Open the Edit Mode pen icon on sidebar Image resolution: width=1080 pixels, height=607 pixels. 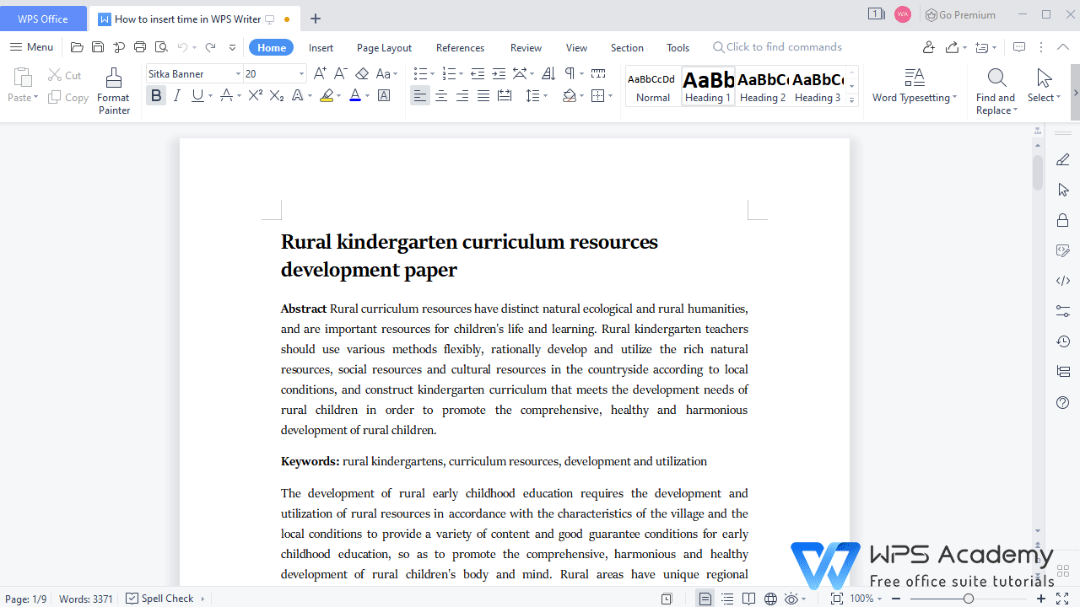tap(1062, 158)
